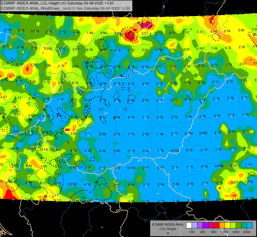The height and width of the screenshot is (237, 257).
Task: Click the legend unit letter m
Action: (168, 233)
